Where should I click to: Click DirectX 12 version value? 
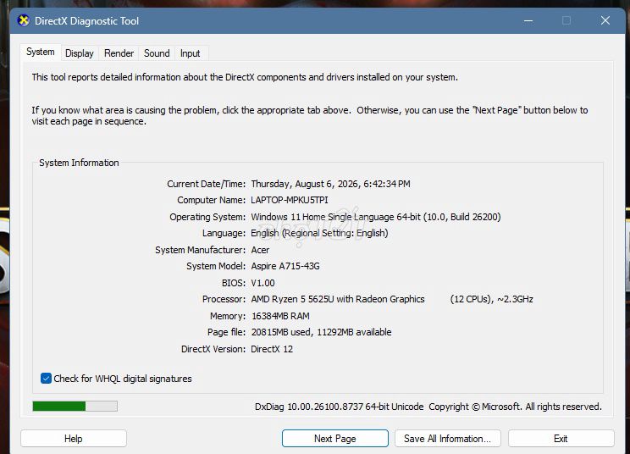[272, 349]
